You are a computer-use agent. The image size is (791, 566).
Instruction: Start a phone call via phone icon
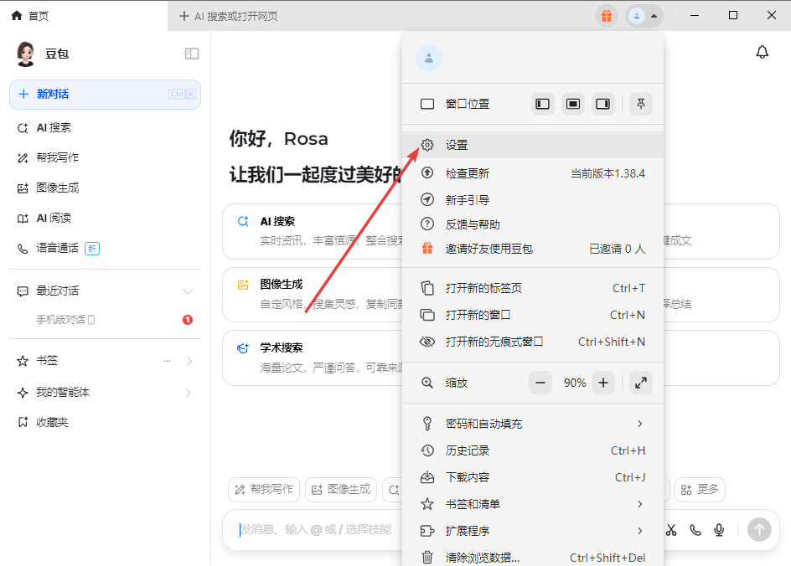695,530
